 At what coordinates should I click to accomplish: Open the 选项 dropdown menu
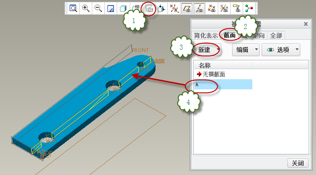281,50
